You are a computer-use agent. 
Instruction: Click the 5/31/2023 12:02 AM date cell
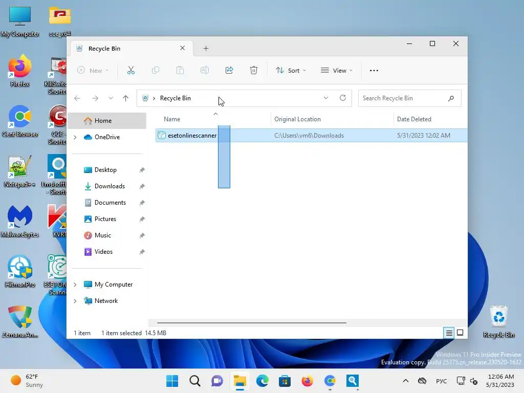(423, 135)
